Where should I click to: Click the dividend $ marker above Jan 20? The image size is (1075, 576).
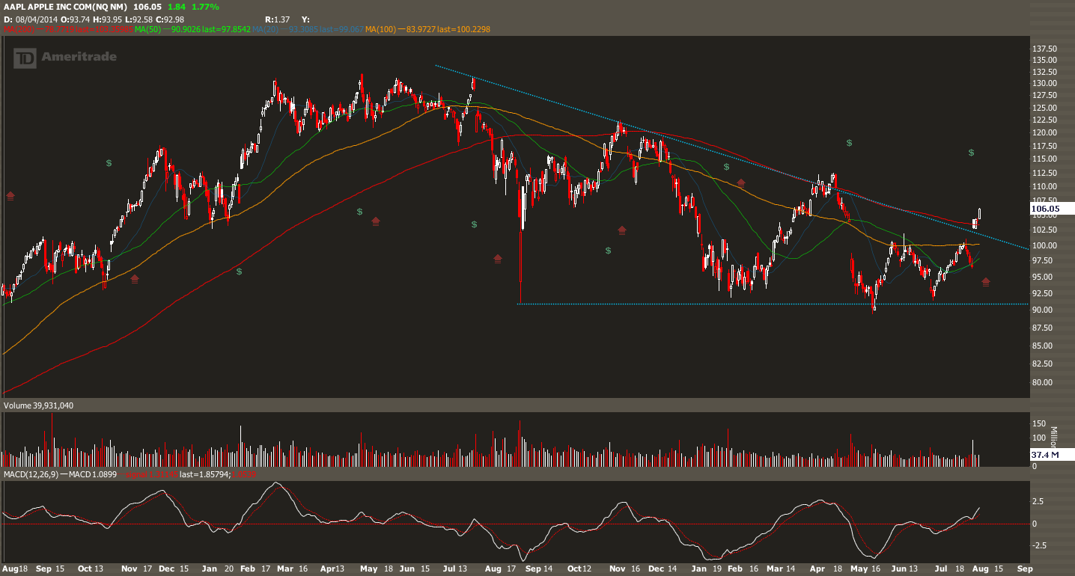tap(239, 272)
